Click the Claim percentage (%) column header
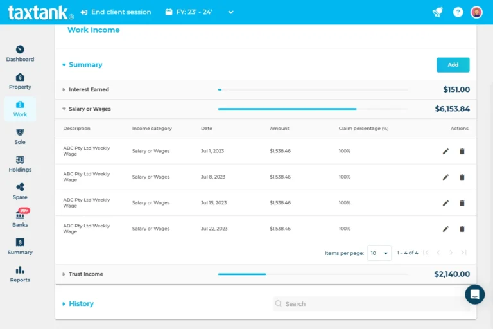This screenshot has height=329, width=493. (x=363, y=128)
